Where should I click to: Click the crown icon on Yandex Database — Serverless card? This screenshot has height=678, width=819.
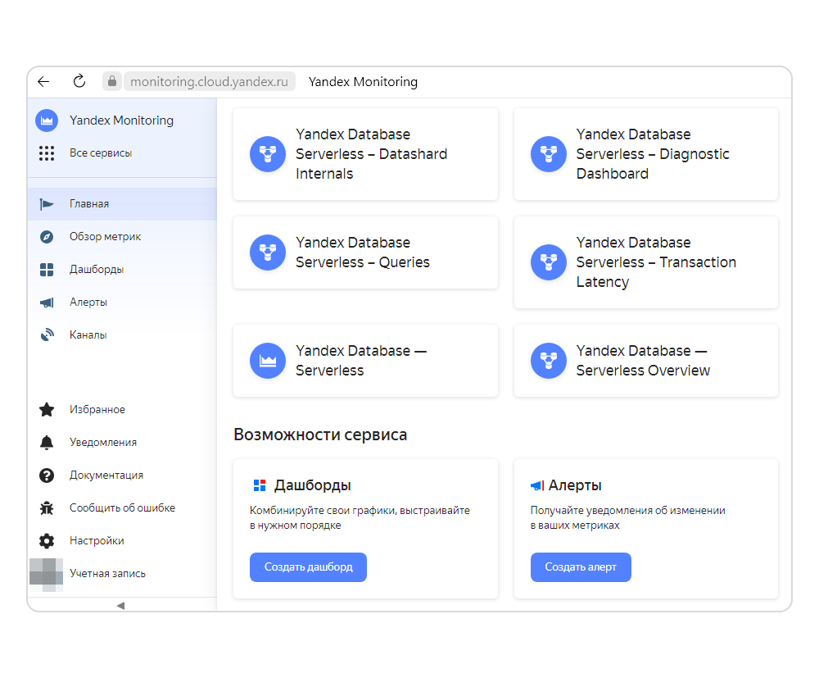[268, 361]
